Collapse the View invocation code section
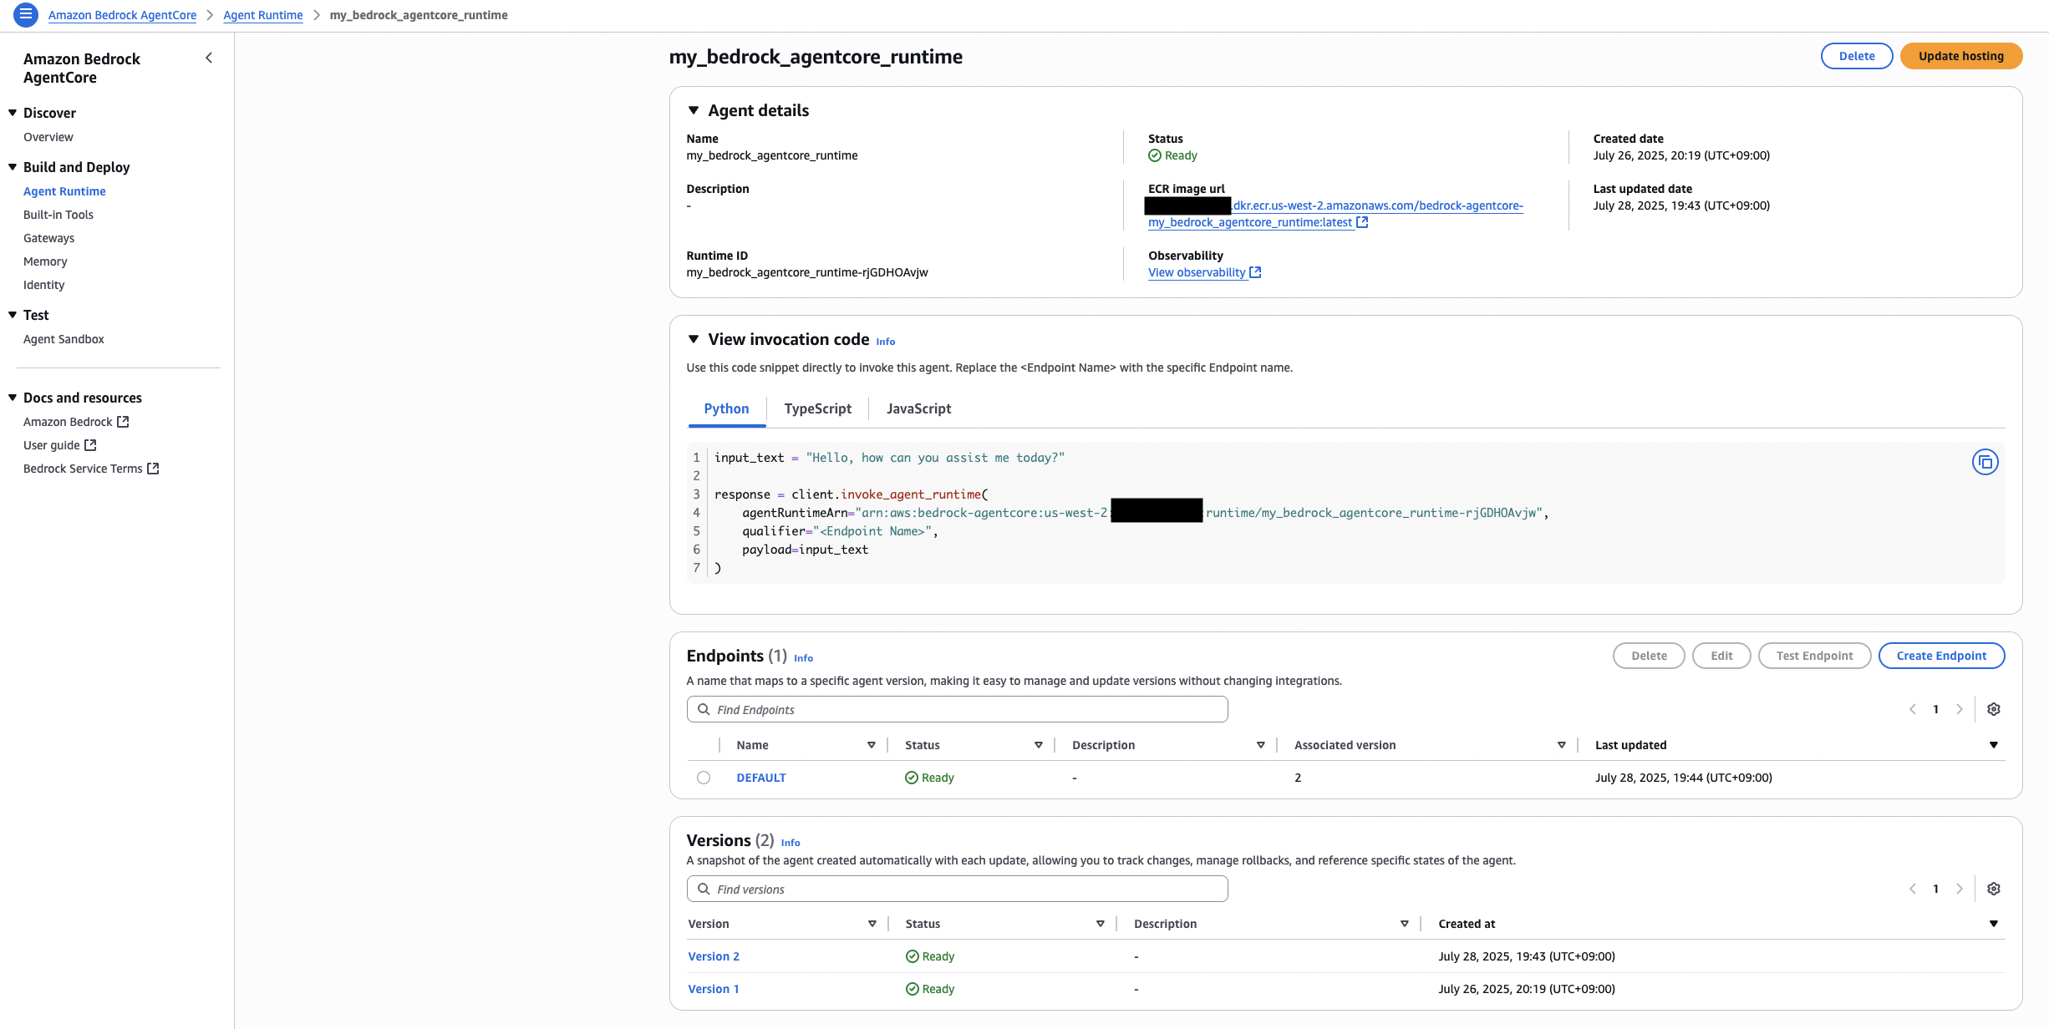Viewport: 2049px width, 1029px height. [694, 339]
